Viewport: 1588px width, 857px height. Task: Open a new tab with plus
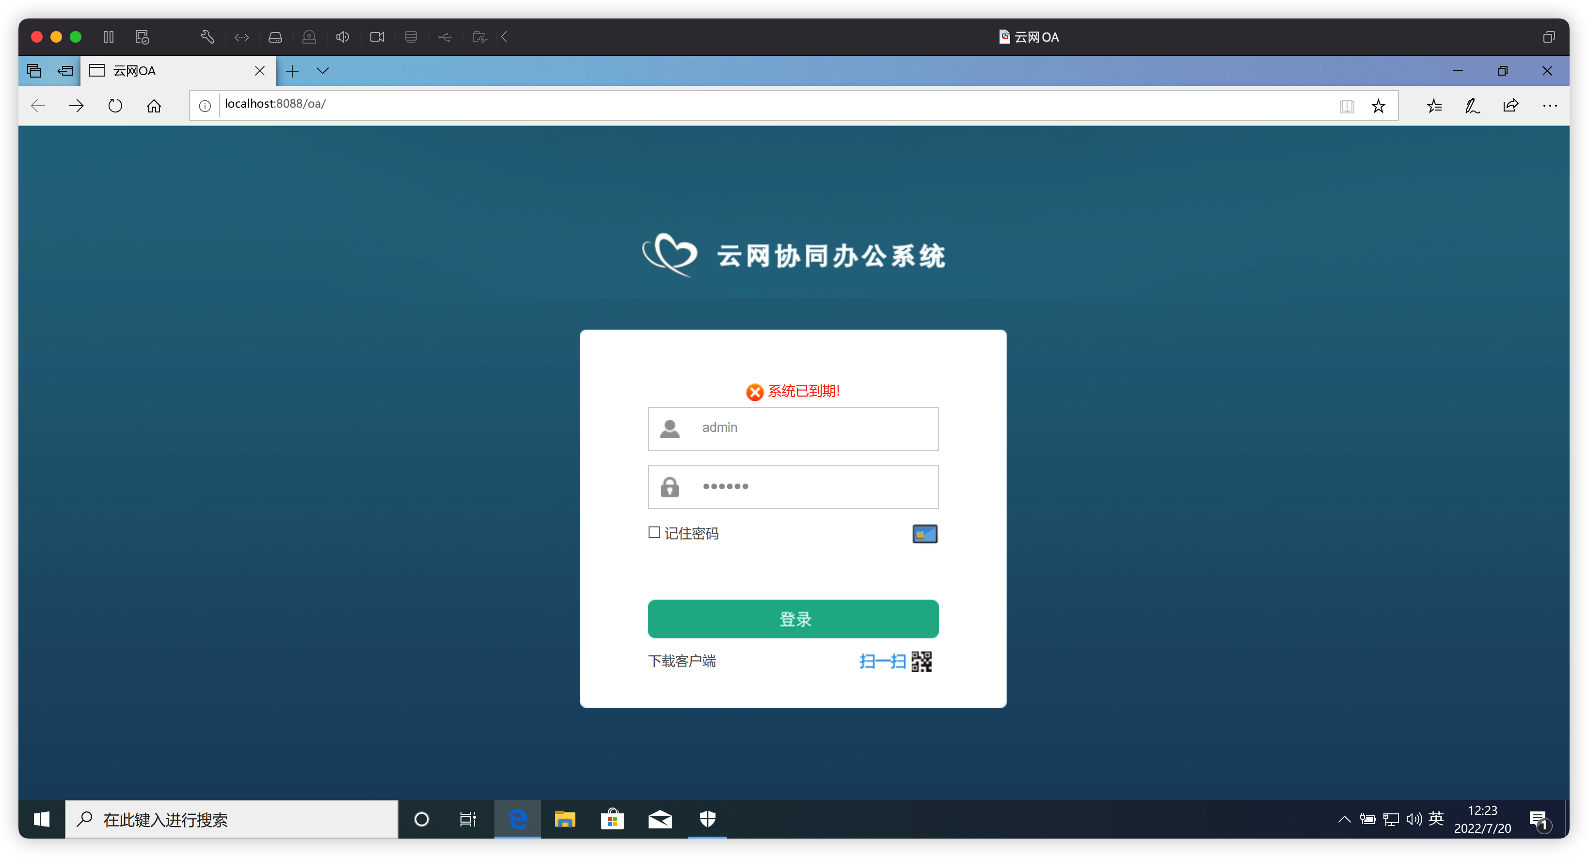click(x=292, y=71)
